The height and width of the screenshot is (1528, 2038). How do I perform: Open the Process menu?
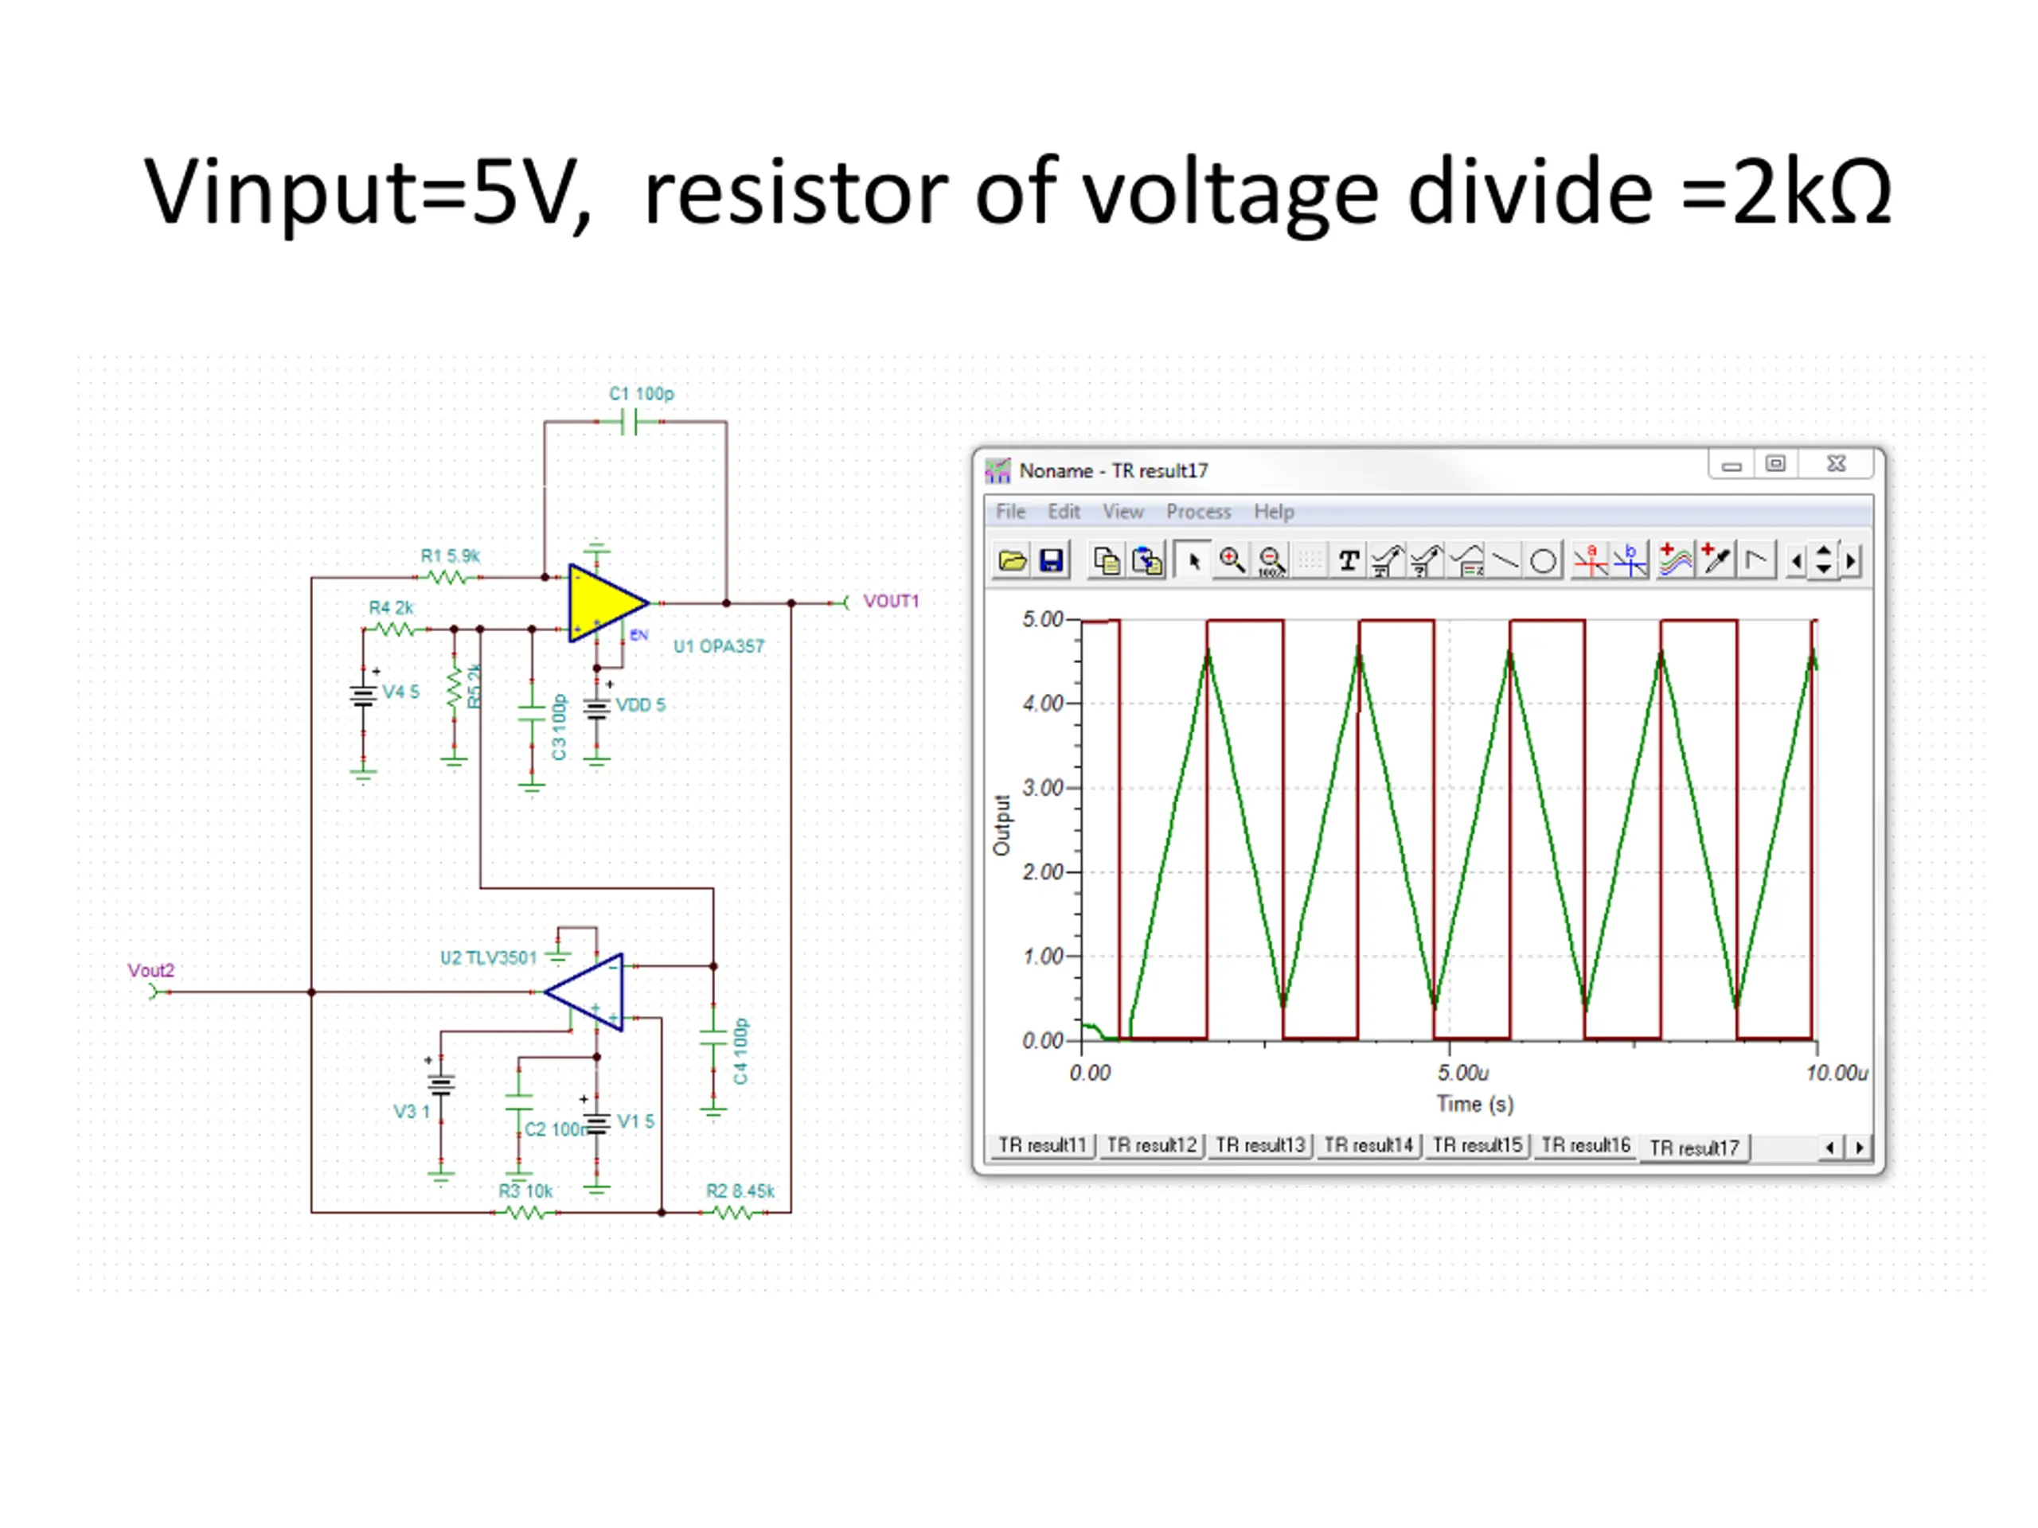point(1198,511)
